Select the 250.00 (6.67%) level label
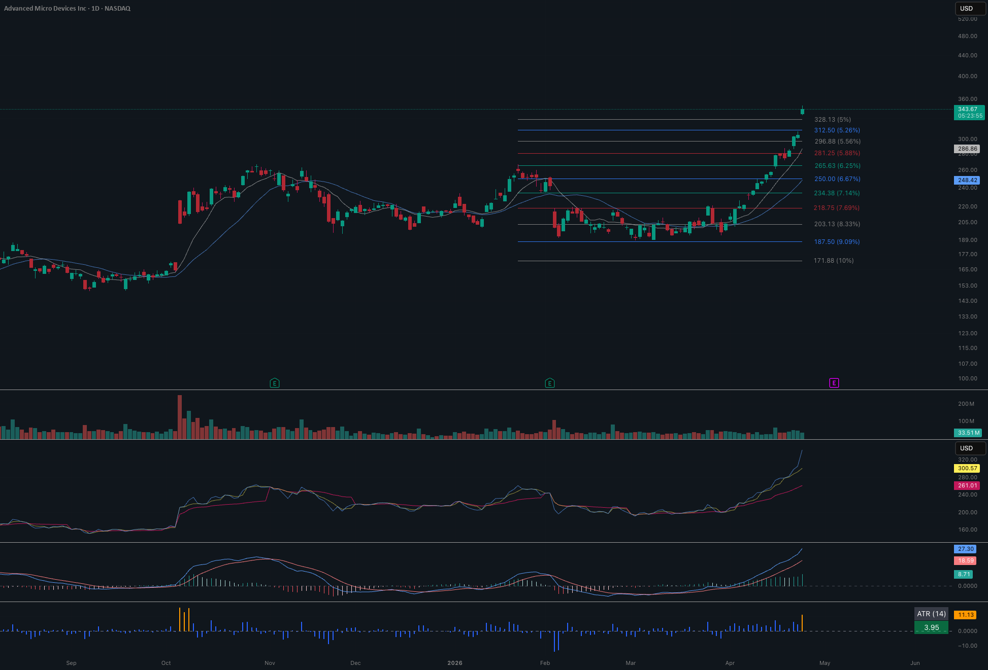Image resolution: width=988 pixels, height=670 pixels. coord(837,179)
